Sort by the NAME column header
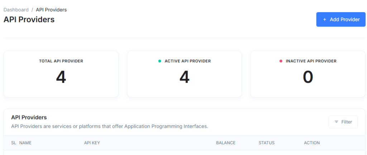 [25, 143]
